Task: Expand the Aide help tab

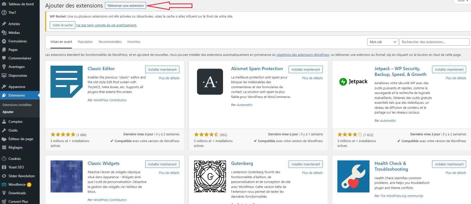Action: point(462,1)
